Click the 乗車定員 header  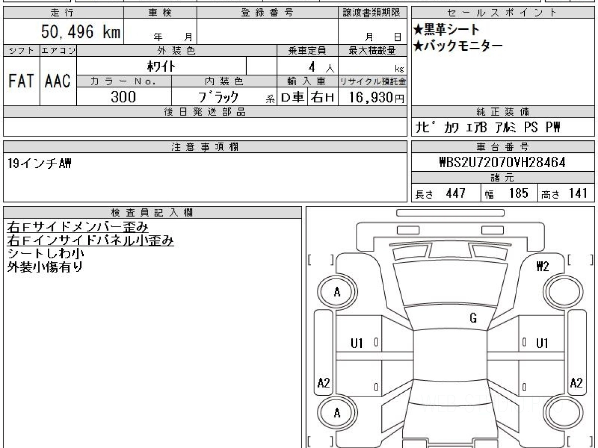pyautogui.click(x=307, y=50)
